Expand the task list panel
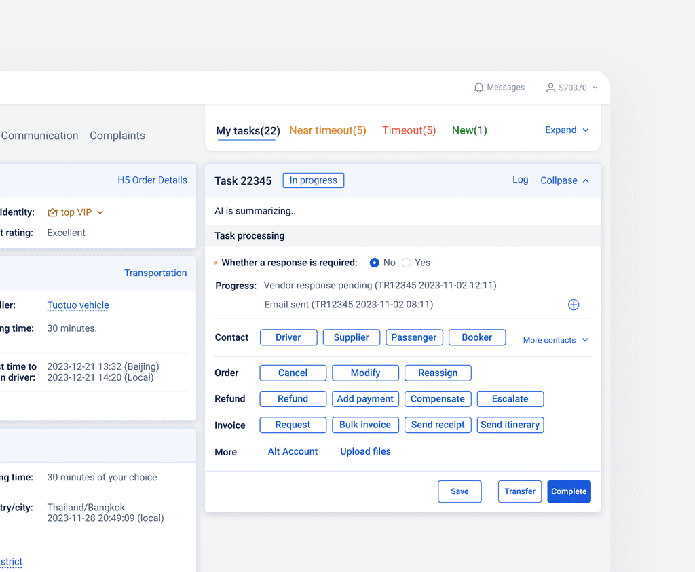 (567, 130)
